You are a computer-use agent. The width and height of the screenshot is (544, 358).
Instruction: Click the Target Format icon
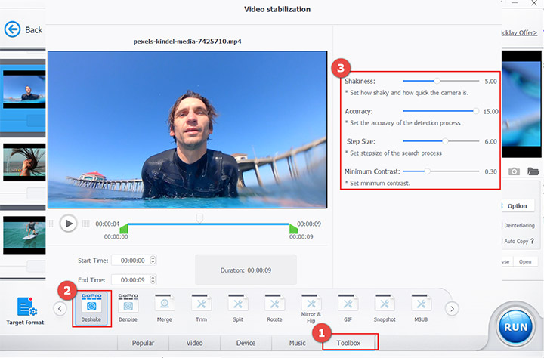[x=26, y=307]
